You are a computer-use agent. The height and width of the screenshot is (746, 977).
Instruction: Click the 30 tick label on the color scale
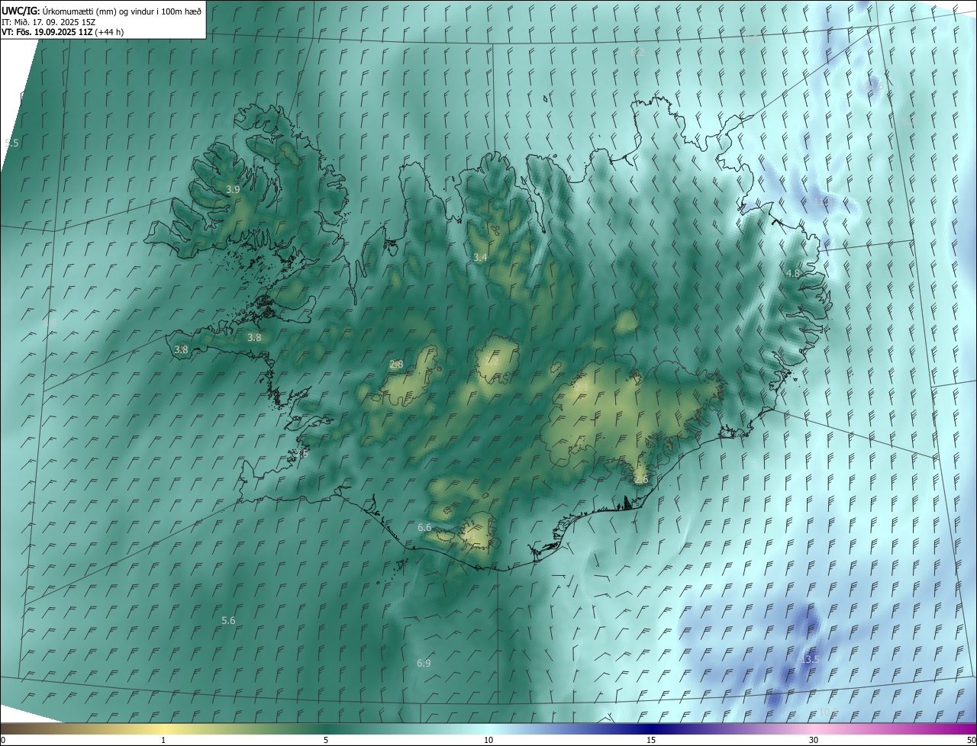814,740
